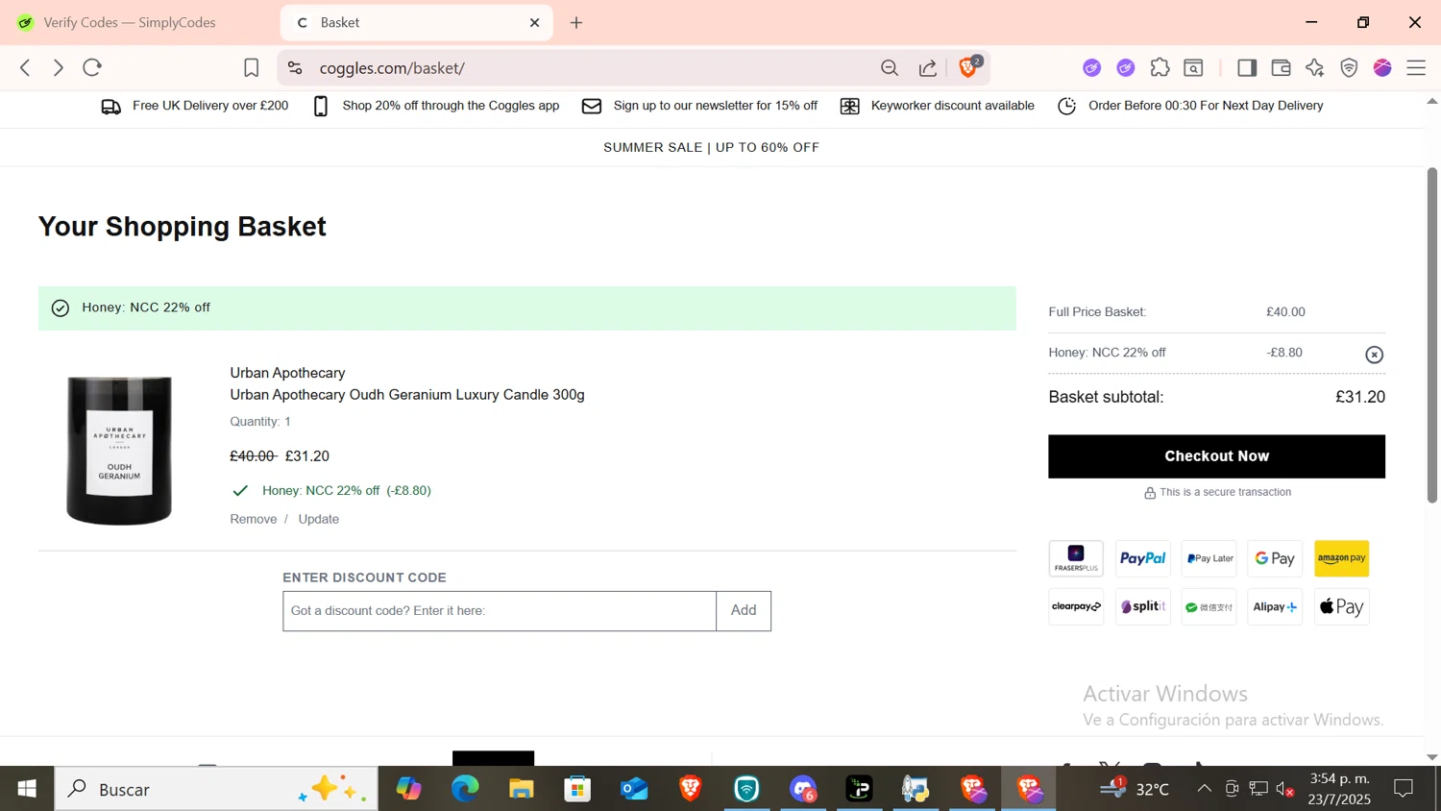
Task: Select the Frasers Plus payment option
Action: [x=1076, y=558]
